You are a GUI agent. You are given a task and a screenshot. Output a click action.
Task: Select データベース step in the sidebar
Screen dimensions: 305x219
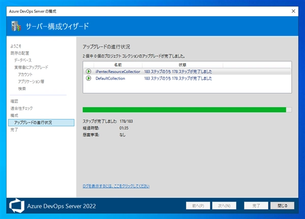point(23,60)
